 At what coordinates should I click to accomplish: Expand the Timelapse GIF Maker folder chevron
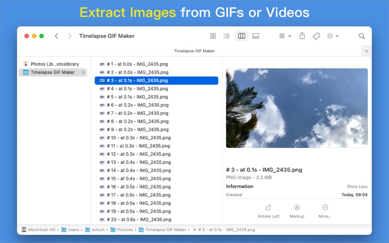(83, 72)
